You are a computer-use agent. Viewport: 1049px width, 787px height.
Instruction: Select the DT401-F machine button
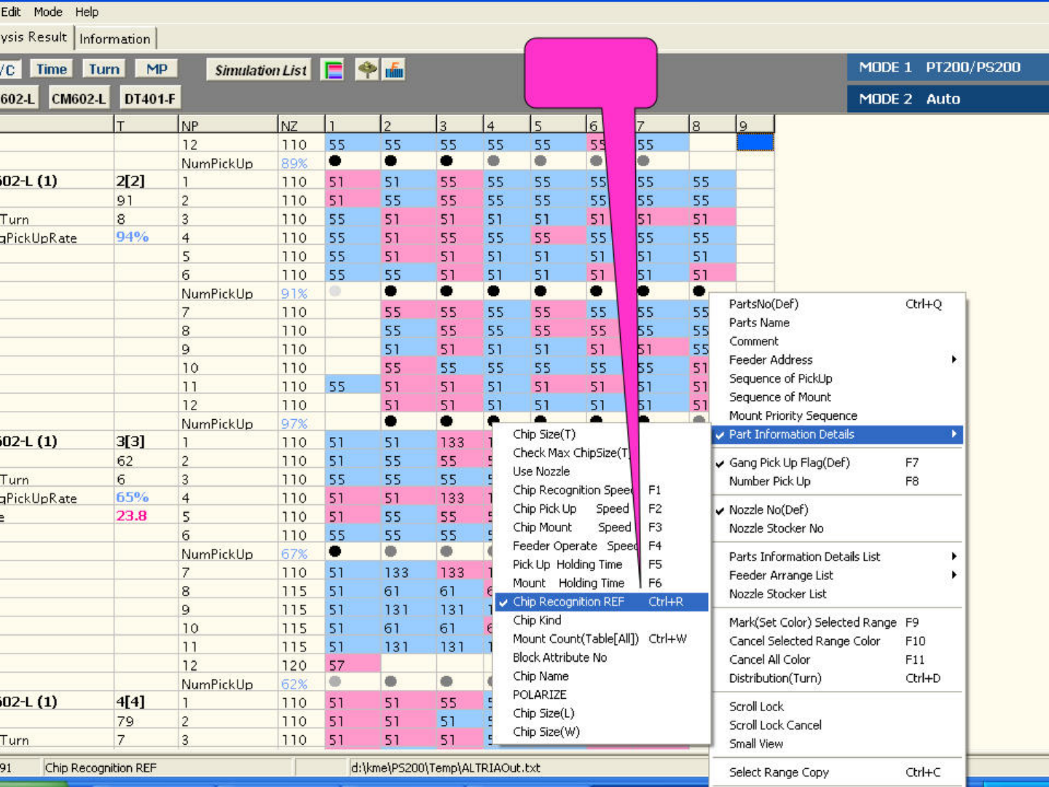[x=149, y=98]
